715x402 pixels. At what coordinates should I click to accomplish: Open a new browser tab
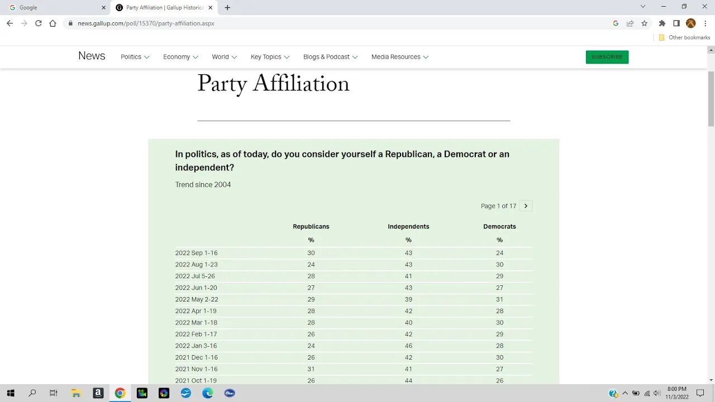tap(227, 8)
